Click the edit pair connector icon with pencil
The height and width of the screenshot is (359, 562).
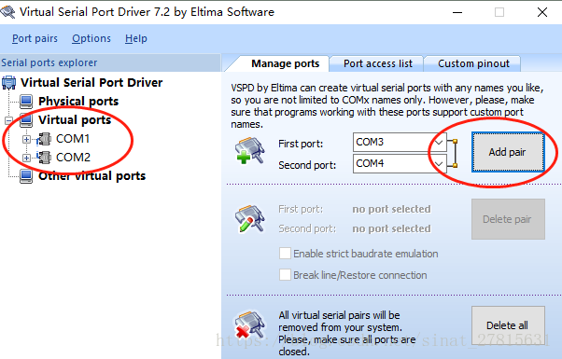[x=250, y=218]
